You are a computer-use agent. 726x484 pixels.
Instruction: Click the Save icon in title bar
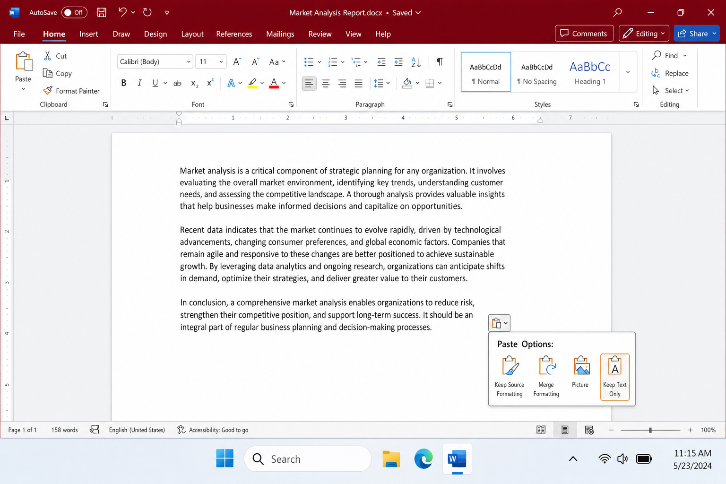[101, 12]
